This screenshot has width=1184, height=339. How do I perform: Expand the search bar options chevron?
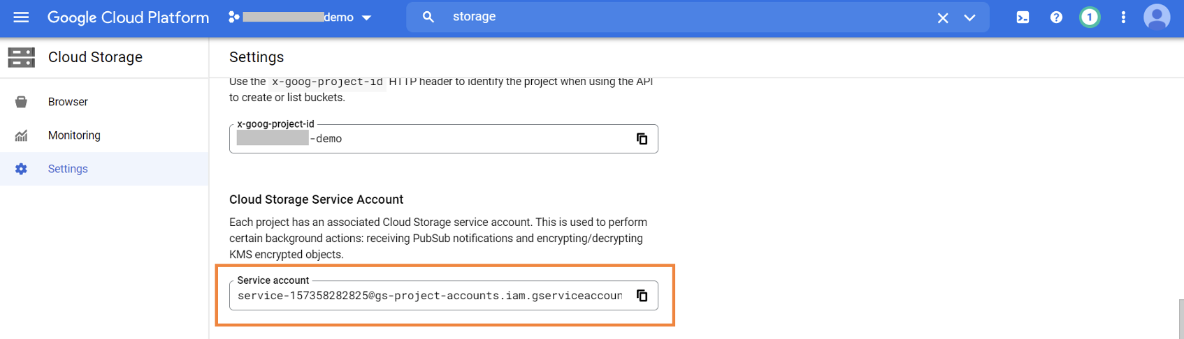pyautogui.click(x=969, y=18)
